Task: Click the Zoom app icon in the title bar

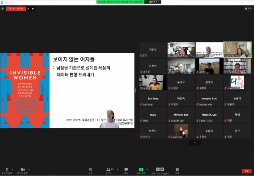Action: (2, 3)
